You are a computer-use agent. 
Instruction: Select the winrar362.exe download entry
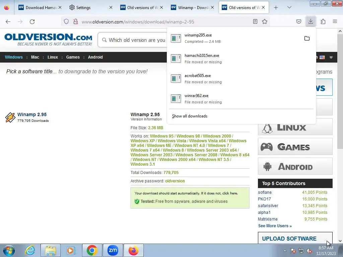pos(242,99)
